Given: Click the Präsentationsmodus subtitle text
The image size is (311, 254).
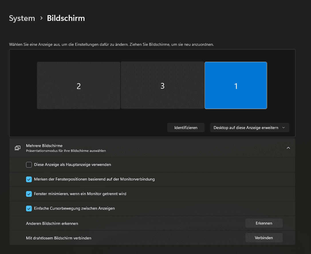Looking at the screenshot, I should 66,151.
